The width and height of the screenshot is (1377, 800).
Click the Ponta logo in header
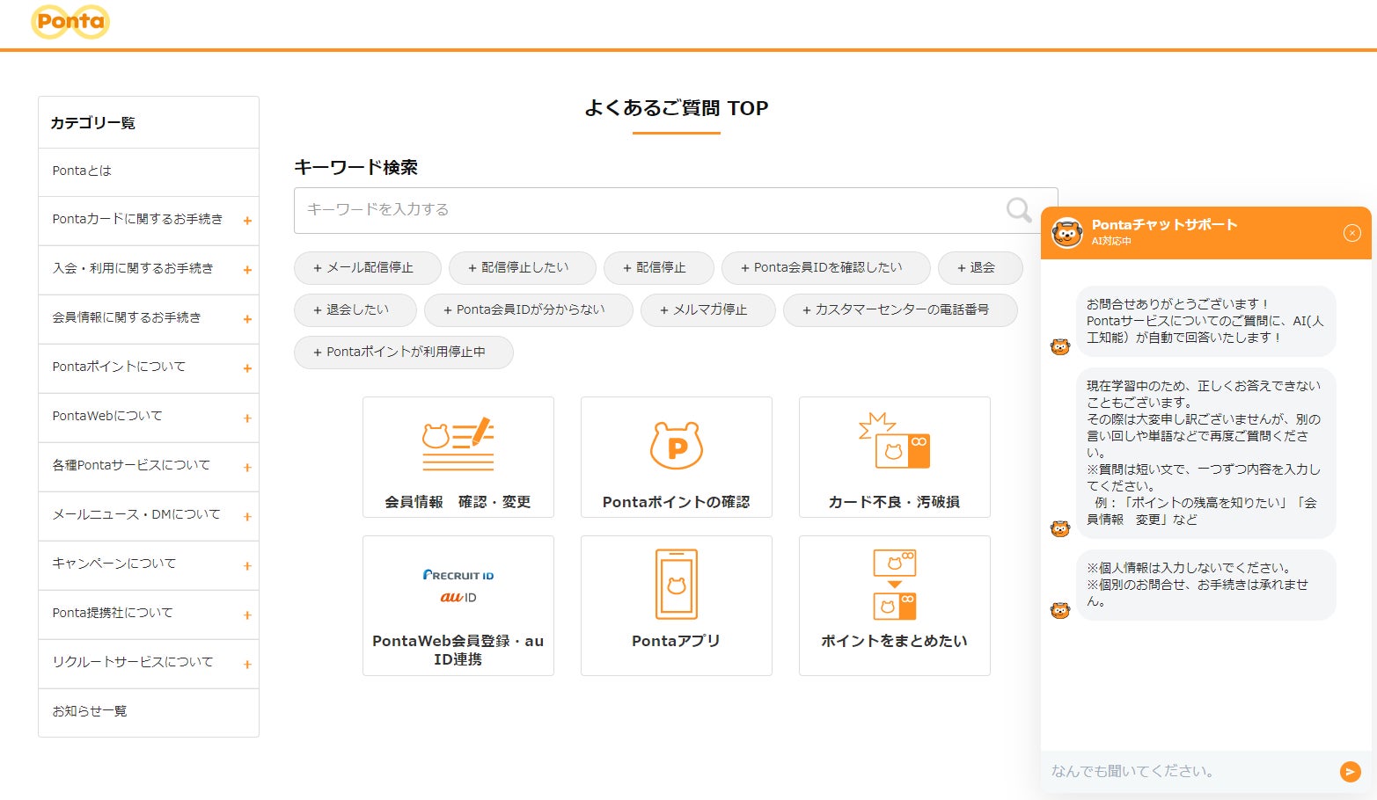pyautogui.click(x=70, y=22)
